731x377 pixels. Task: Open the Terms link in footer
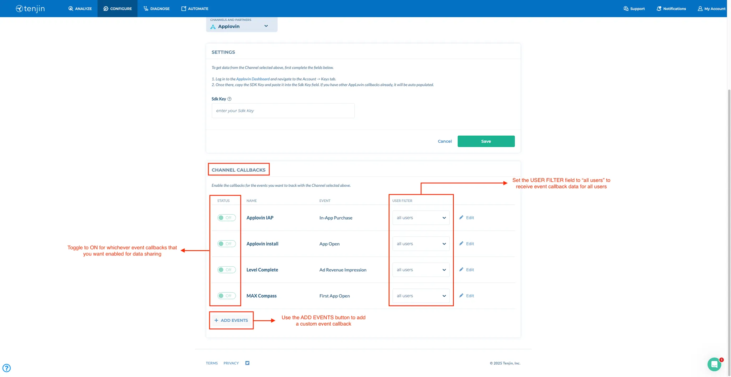212,363
